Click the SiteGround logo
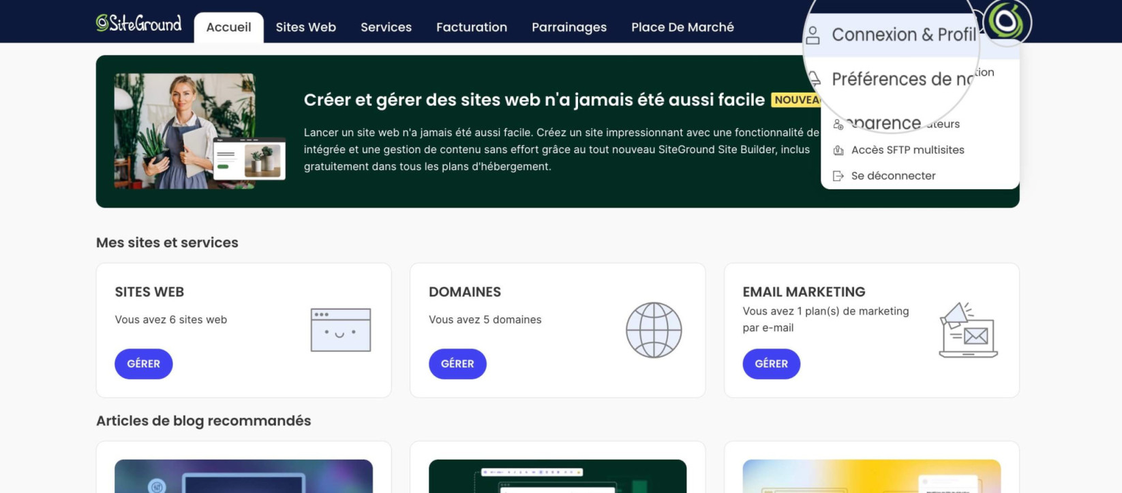 tap(139, 24)
